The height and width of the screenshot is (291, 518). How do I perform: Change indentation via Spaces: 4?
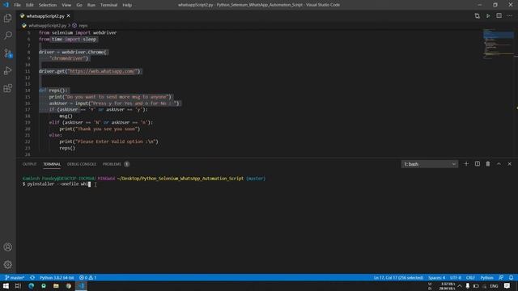click(436, 277)
